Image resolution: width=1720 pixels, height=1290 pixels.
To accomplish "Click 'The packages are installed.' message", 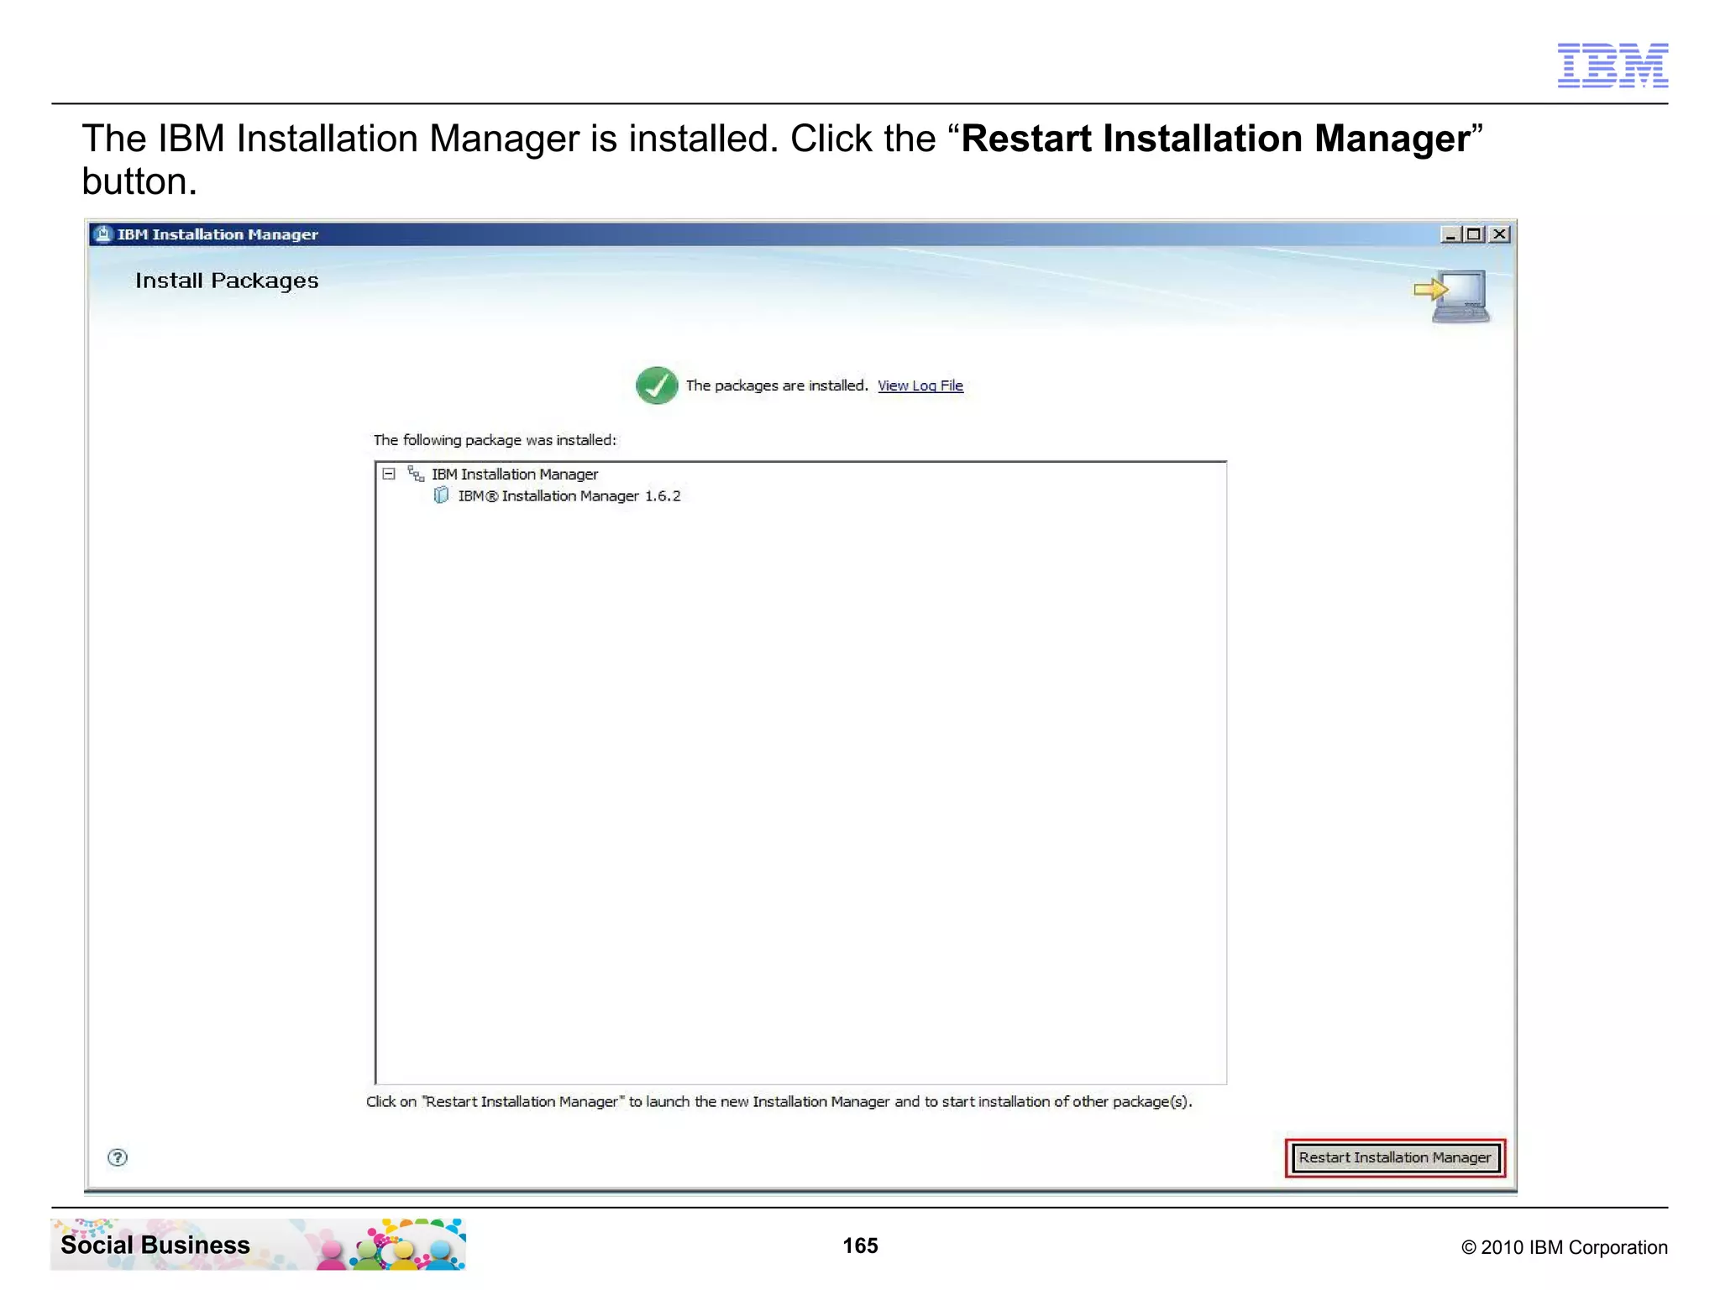I will click(777, 385).
